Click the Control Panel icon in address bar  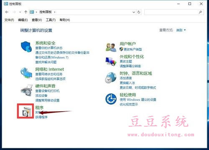coord(32,12)
